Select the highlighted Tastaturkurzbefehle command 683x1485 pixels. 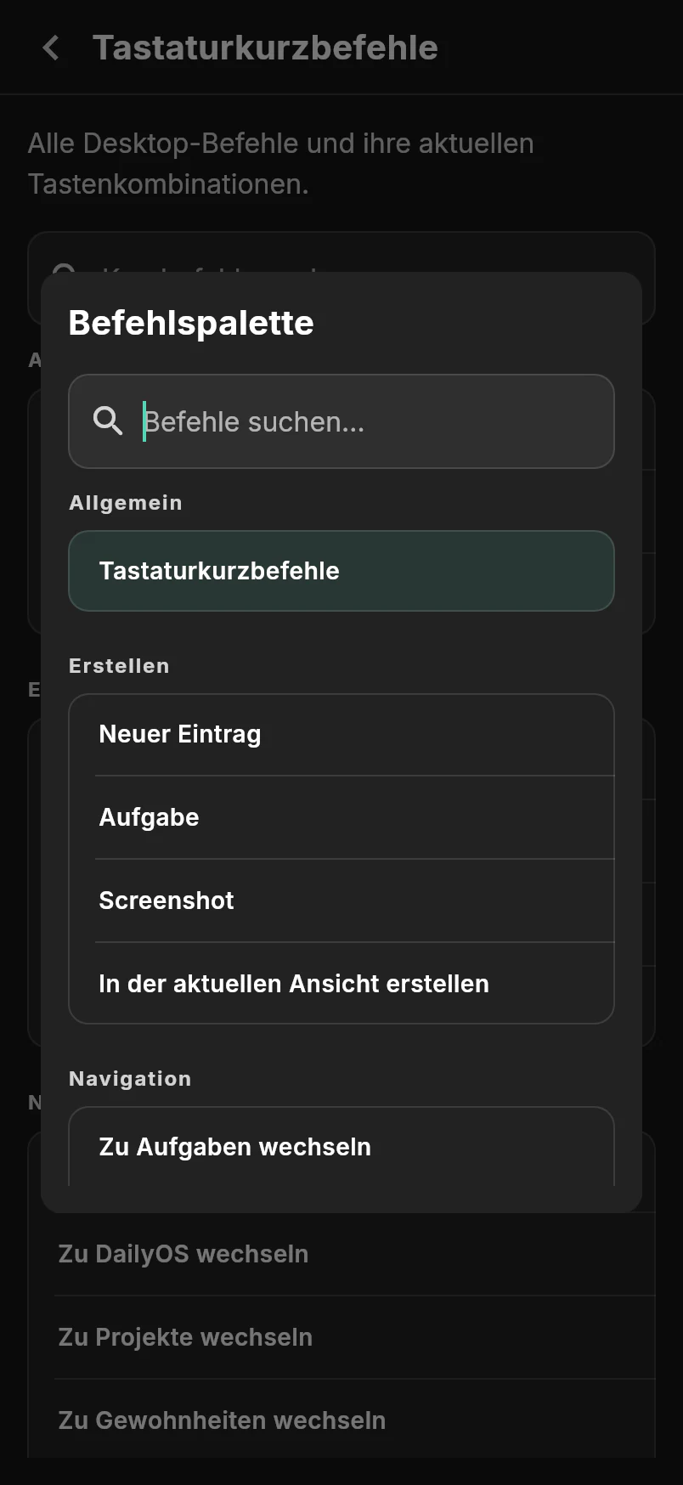pos(341,571)
